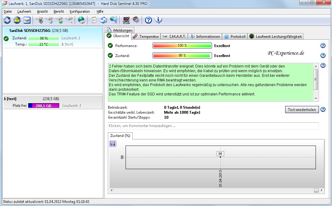Open the Bericht menu
Viewport: 332px width, 206px height.
(59, 11)
